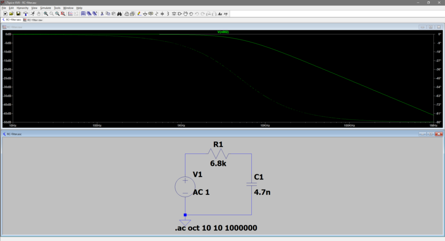Image resolution: width=445 pixels, height=241 pixels.
Task: Click the Zoom In magnifier icon
Action: coord(46,14)
